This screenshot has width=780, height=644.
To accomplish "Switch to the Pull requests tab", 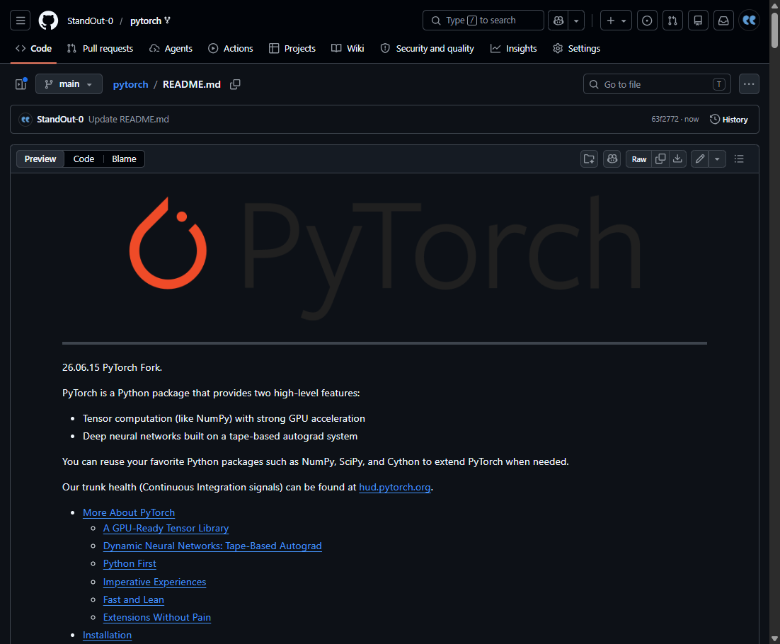I will (x=100, y=48).
